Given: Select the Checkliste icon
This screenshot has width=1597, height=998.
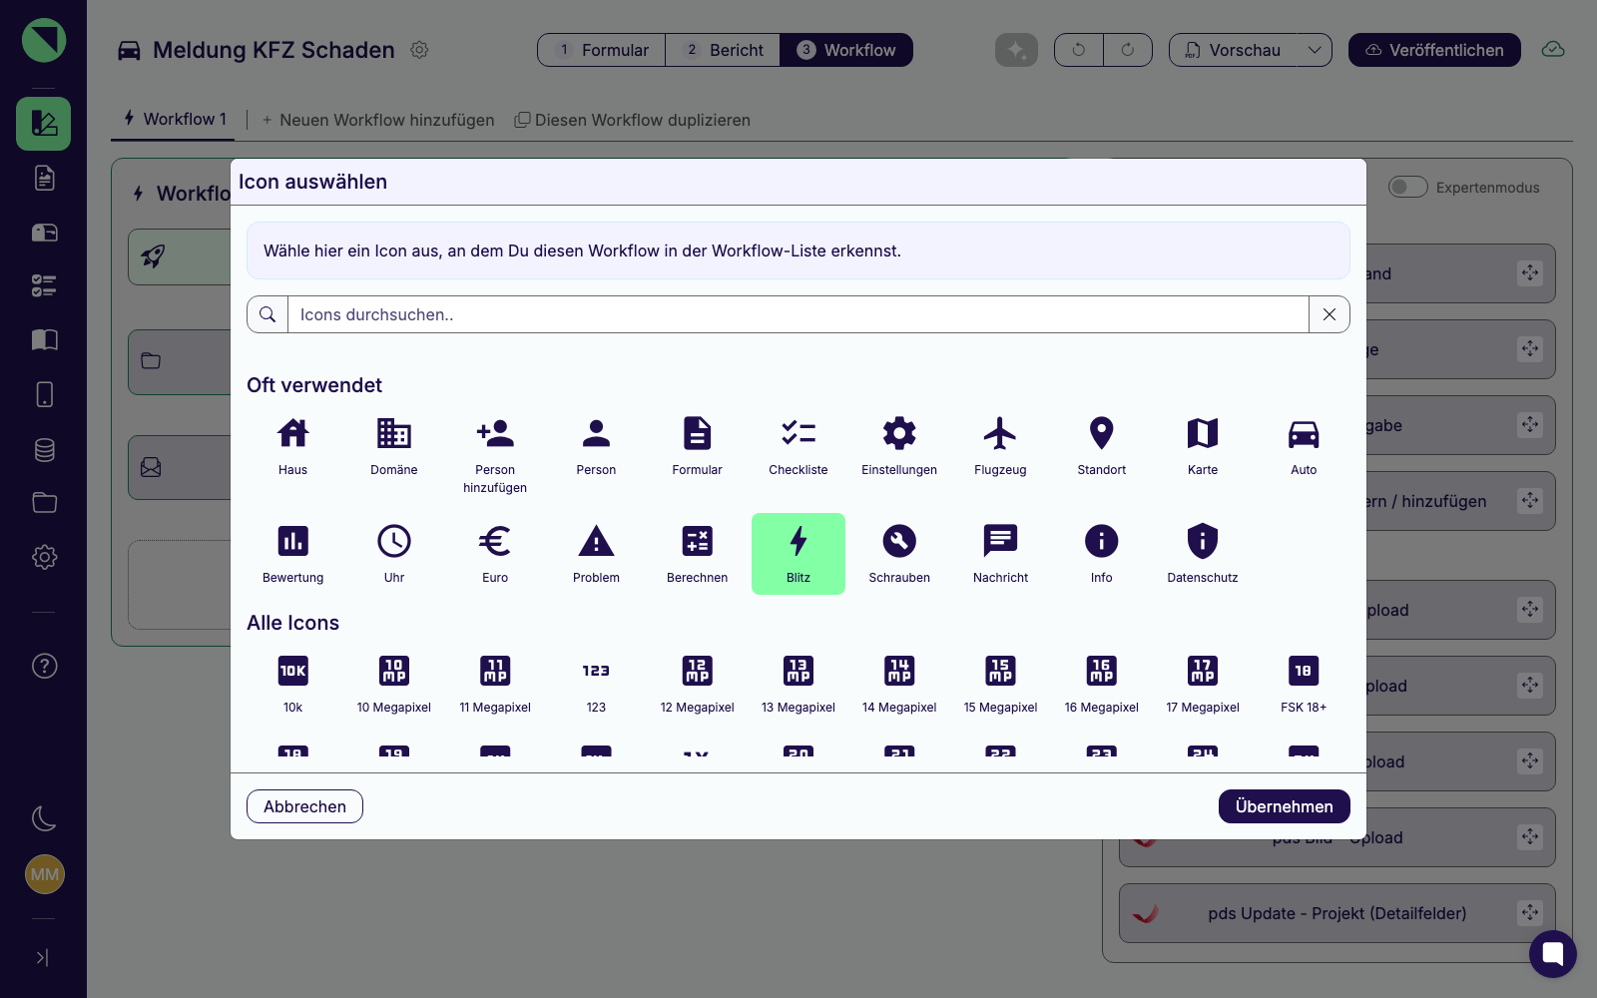Looking at the screenshot, I should coord(798,445).
